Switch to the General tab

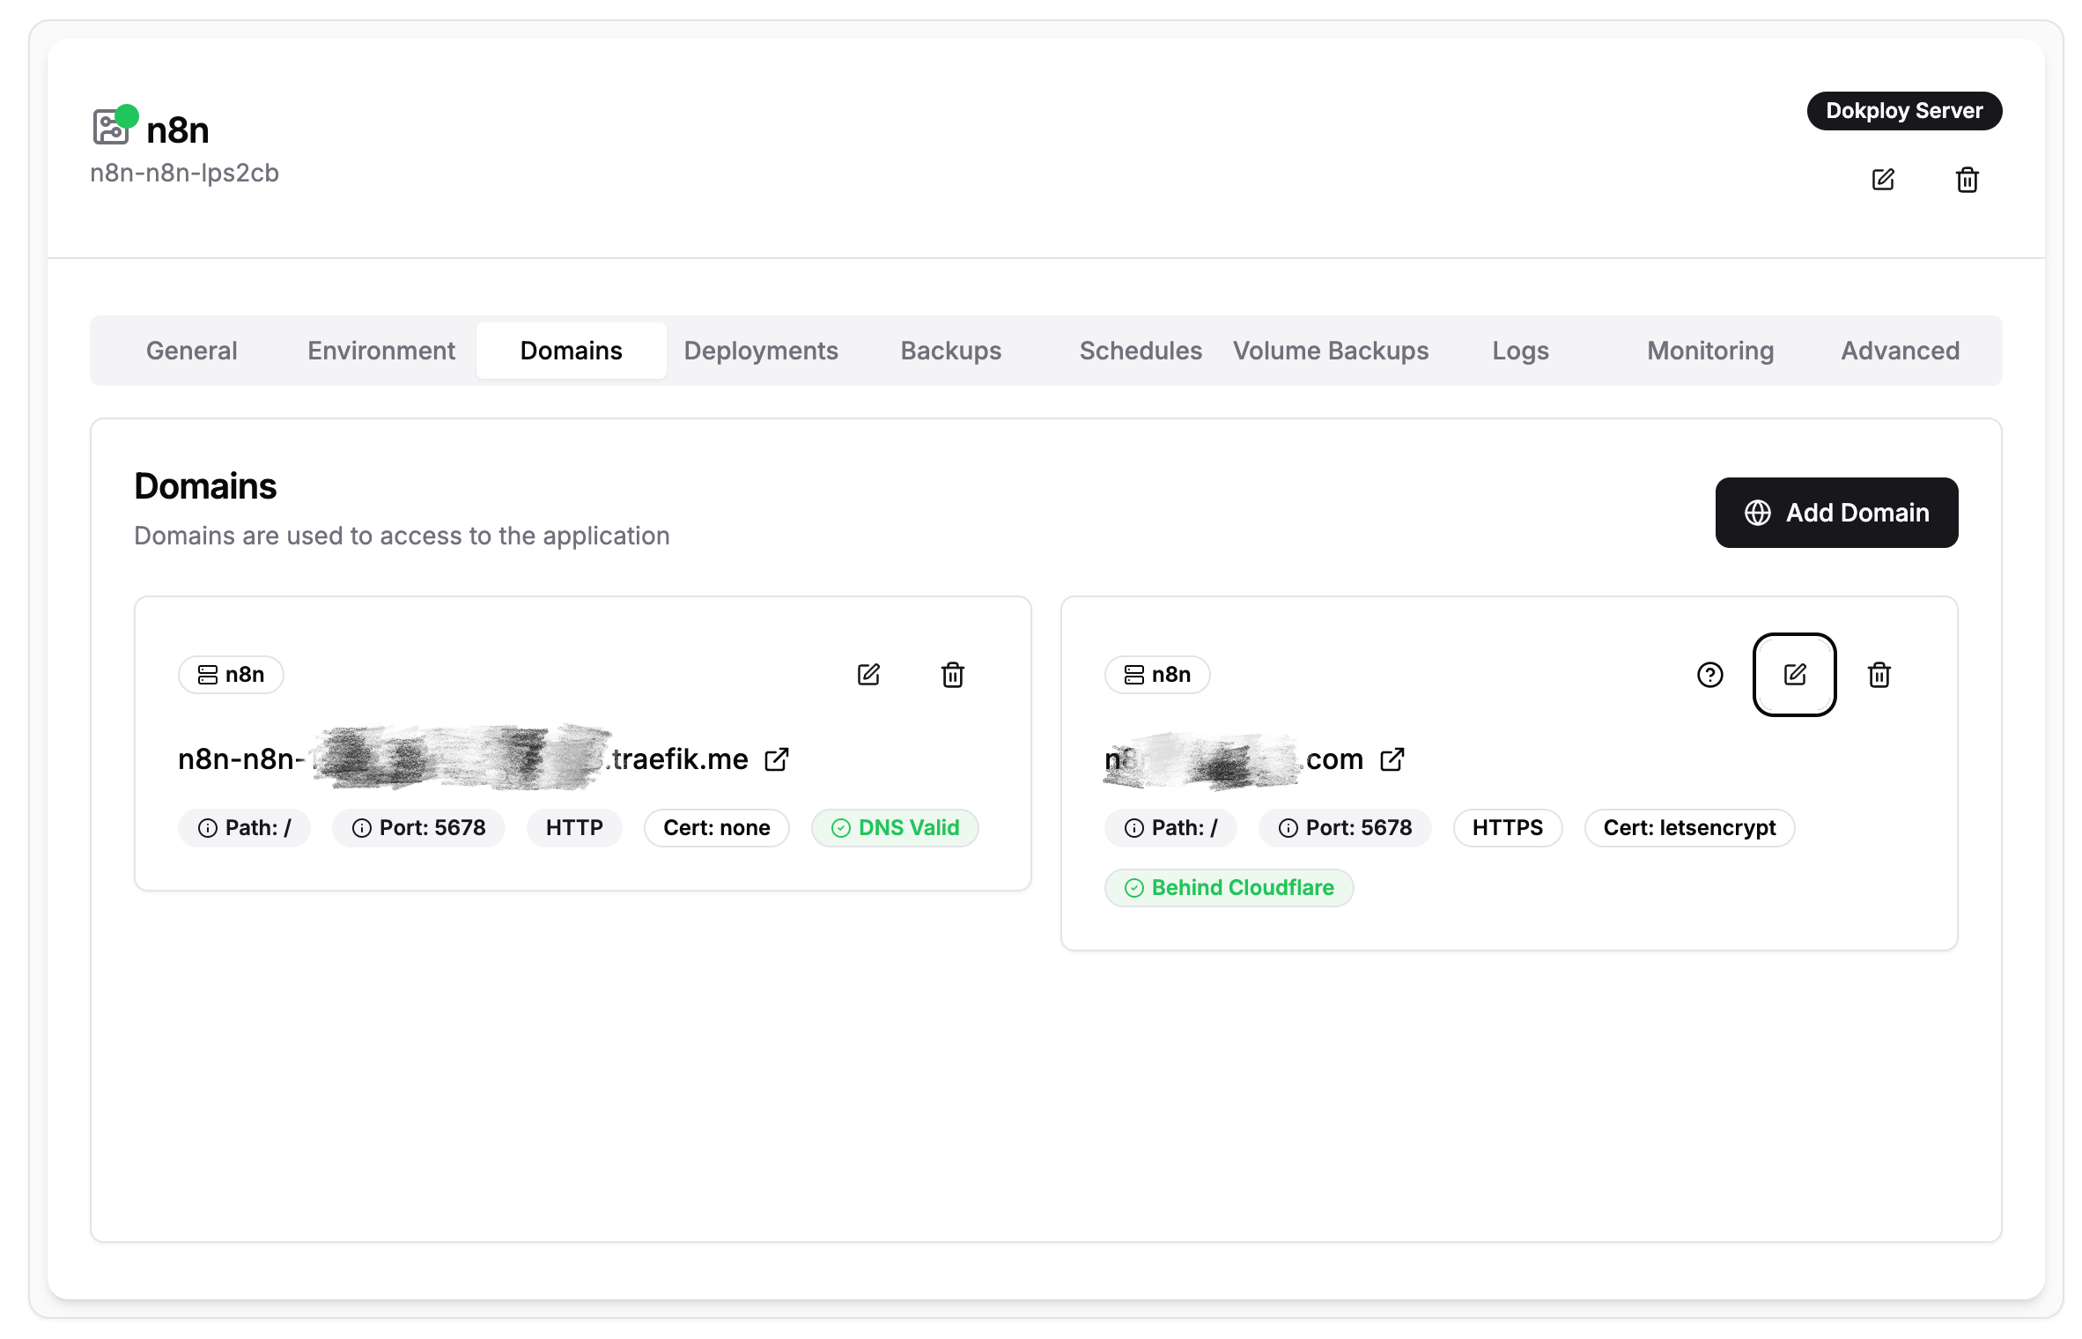pos(192,351)
